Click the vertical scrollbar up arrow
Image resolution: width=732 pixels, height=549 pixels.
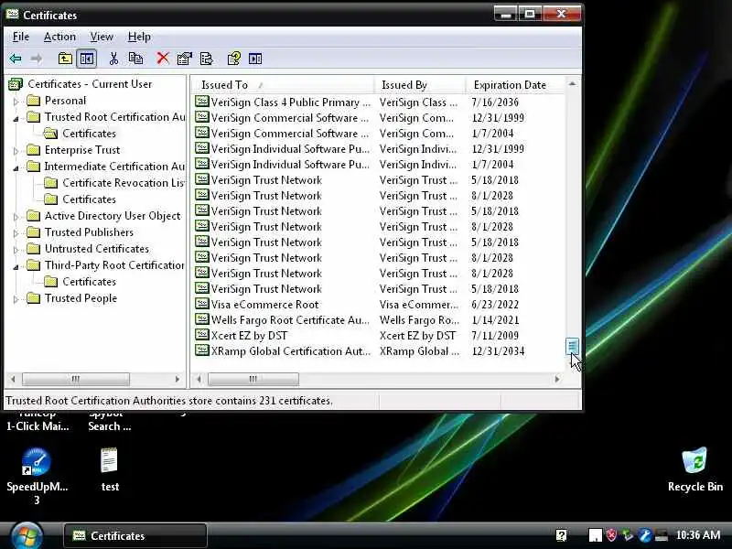click(x=573, y=84)
